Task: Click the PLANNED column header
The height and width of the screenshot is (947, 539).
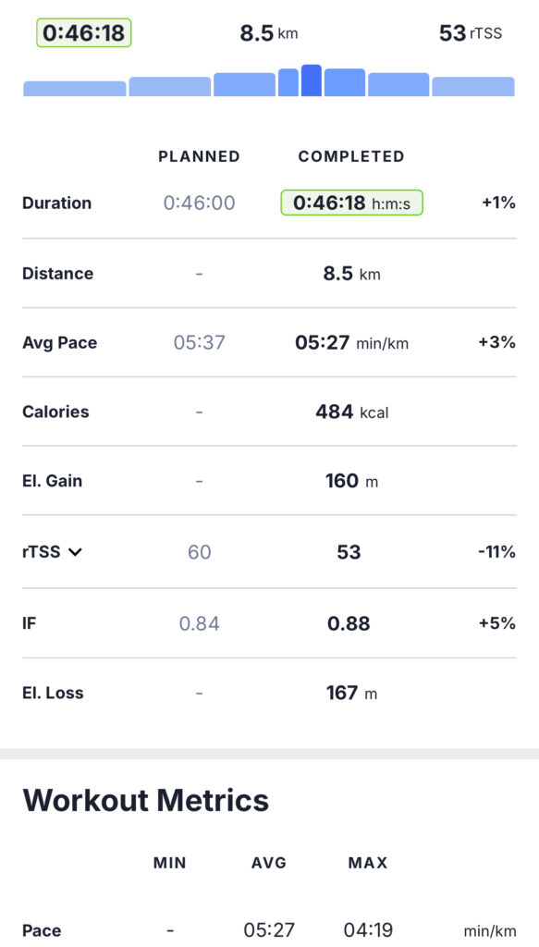Action: tap(199, 156)
